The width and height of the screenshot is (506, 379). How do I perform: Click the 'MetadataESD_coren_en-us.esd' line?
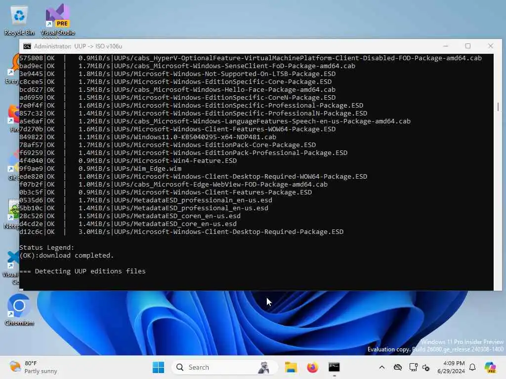130,216
